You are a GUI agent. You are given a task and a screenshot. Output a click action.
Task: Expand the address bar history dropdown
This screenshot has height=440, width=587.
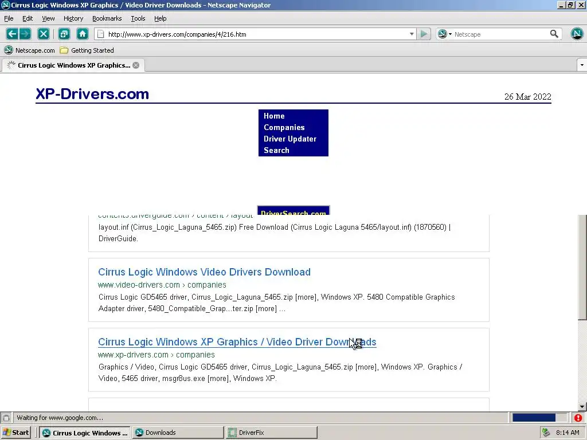412,34
